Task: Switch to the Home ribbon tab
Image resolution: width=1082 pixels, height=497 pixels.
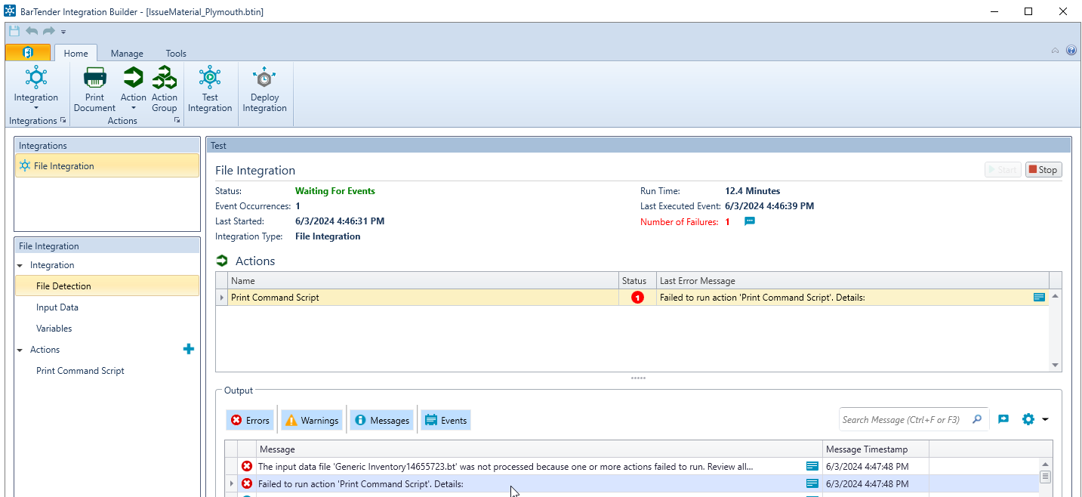Action: (76, 53)
